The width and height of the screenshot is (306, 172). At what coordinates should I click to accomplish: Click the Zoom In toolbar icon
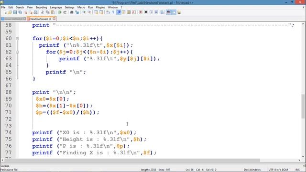tap(84, 12)
